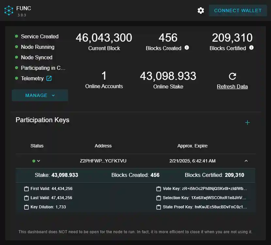Click the green dot beside Node Running
Viewport: 271px width, 245px height.
[x=16, y=47]
